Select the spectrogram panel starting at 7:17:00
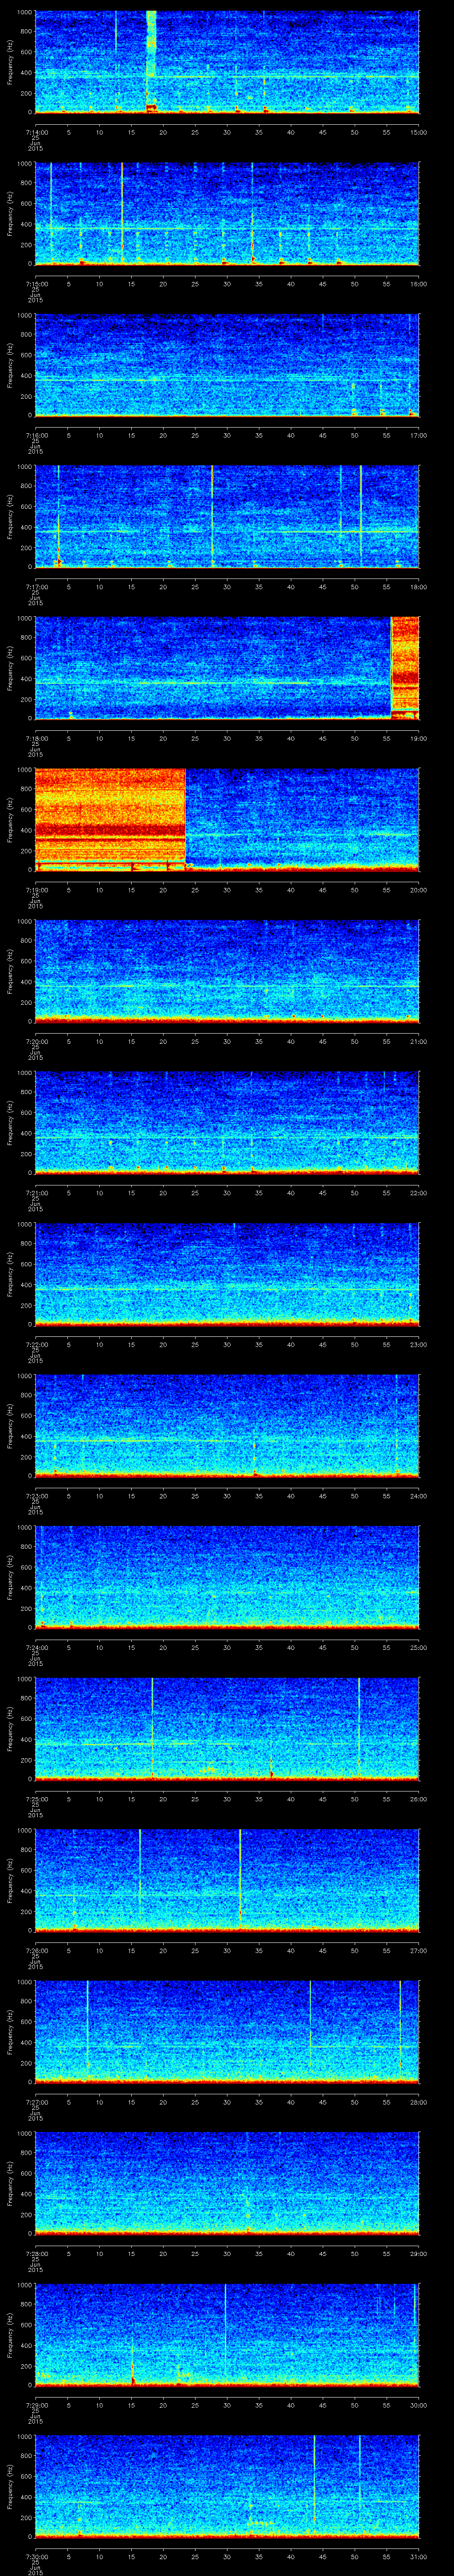 (x=227, y=517)
